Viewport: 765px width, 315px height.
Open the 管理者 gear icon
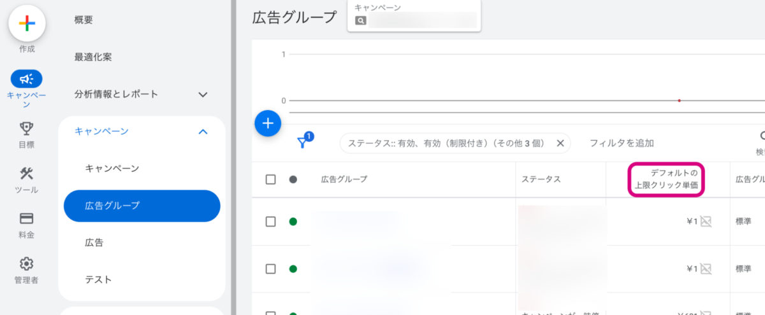click(27, 263)
